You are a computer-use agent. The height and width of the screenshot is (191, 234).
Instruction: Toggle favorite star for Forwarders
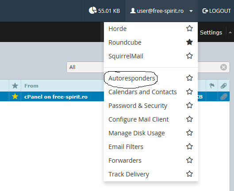click(x=189, y=160)
